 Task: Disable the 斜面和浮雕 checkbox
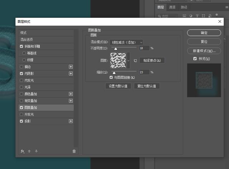pyautogui.click(x=22, y=46)
